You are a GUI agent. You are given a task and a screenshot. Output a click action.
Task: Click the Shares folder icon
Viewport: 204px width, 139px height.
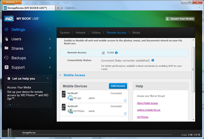pyautogui.click(x=6, y=48)
